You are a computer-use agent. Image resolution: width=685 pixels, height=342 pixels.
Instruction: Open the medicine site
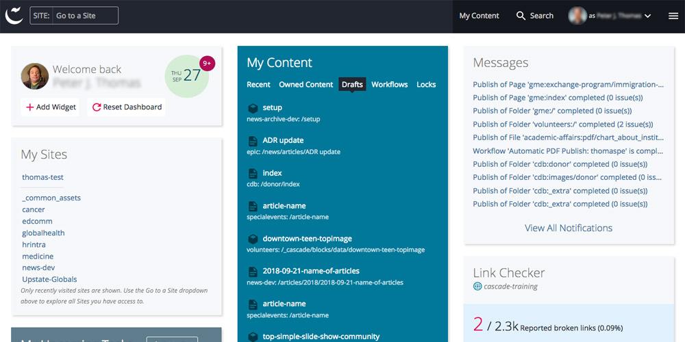[38, 256]
